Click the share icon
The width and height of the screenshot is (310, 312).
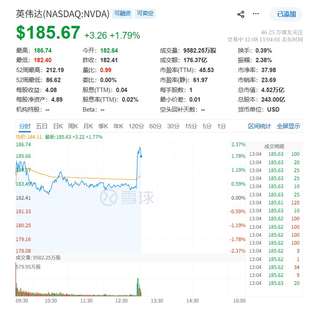(241, 14)
